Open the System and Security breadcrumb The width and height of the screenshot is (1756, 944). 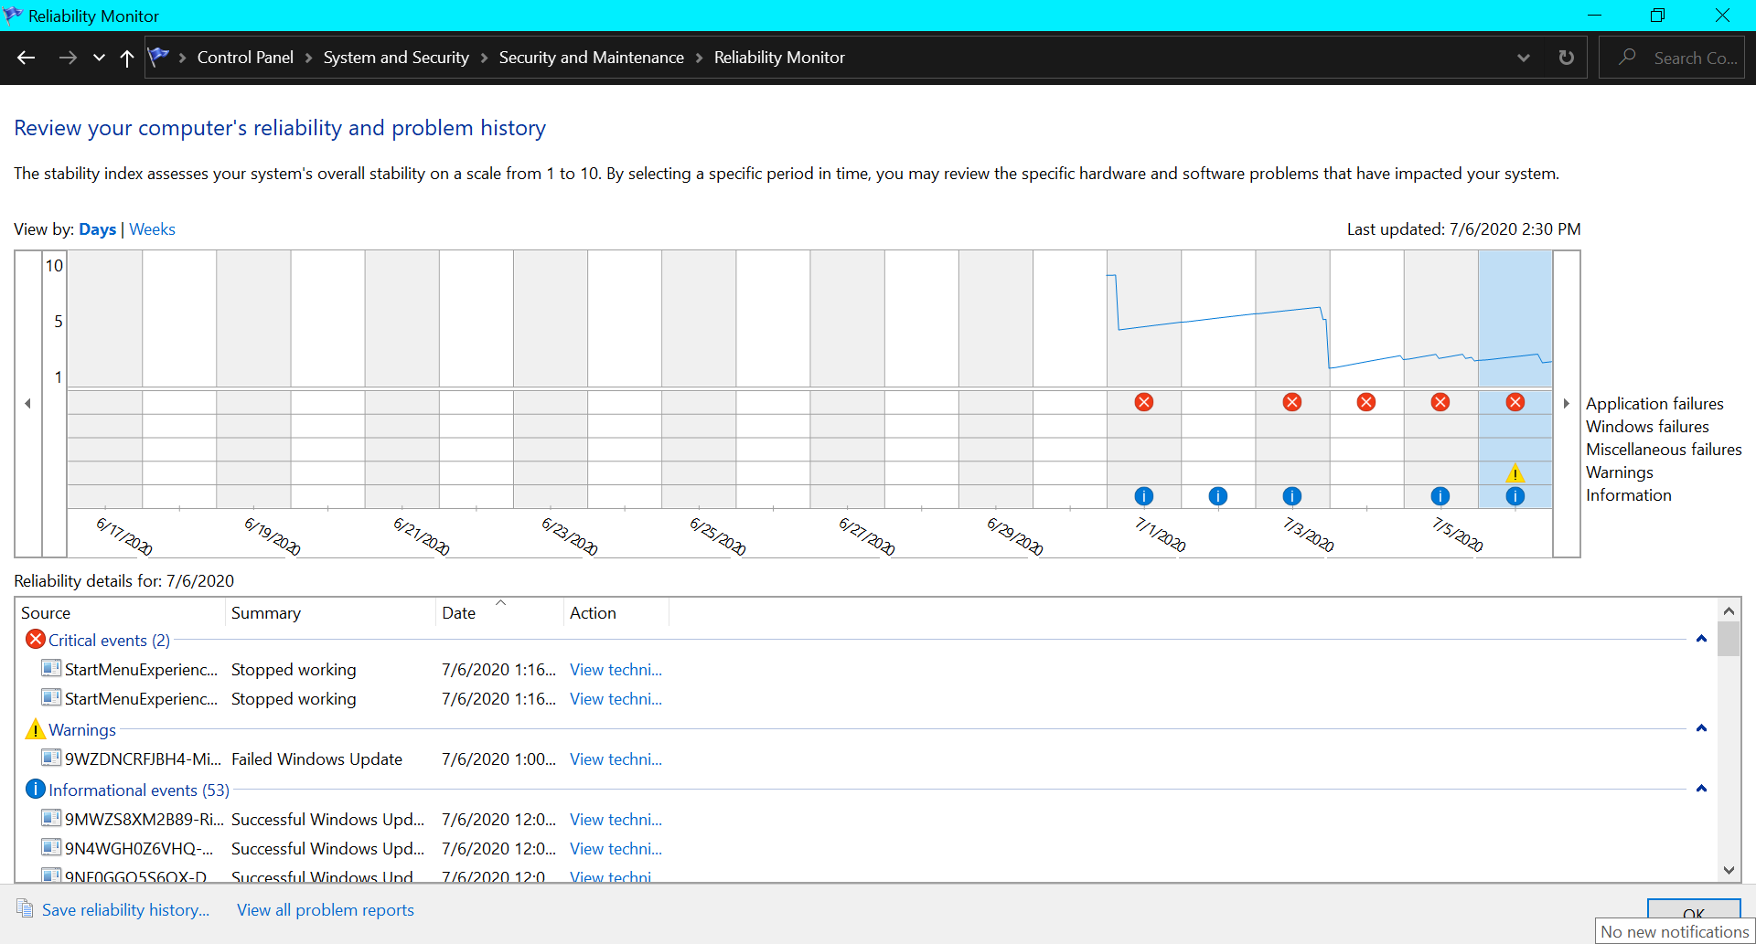396,58
